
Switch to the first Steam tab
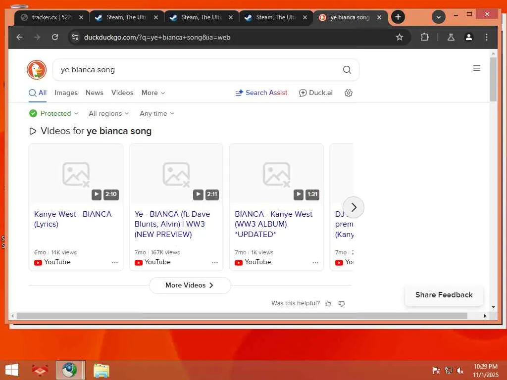tap(126, 17)
